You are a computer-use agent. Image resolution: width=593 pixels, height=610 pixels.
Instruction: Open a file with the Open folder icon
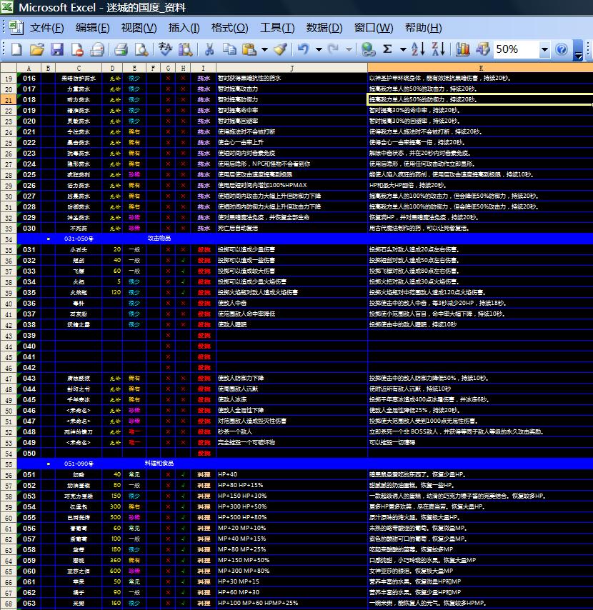pyautogui.click(x=37, y=49)
